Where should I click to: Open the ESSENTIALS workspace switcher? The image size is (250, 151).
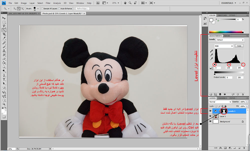coord(228,3)
